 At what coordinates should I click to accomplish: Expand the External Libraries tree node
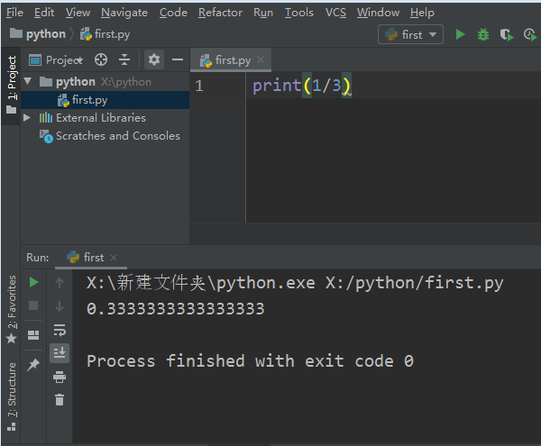(27, 118)
